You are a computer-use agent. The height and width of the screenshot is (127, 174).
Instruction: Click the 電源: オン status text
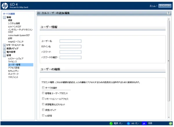point(118,123)
